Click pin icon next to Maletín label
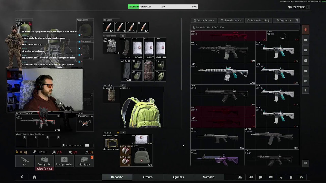326x183 pixels. pos(123,133)
